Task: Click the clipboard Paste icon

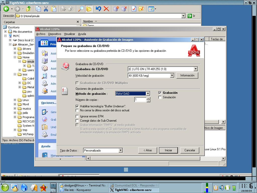Action: (54, 9)
